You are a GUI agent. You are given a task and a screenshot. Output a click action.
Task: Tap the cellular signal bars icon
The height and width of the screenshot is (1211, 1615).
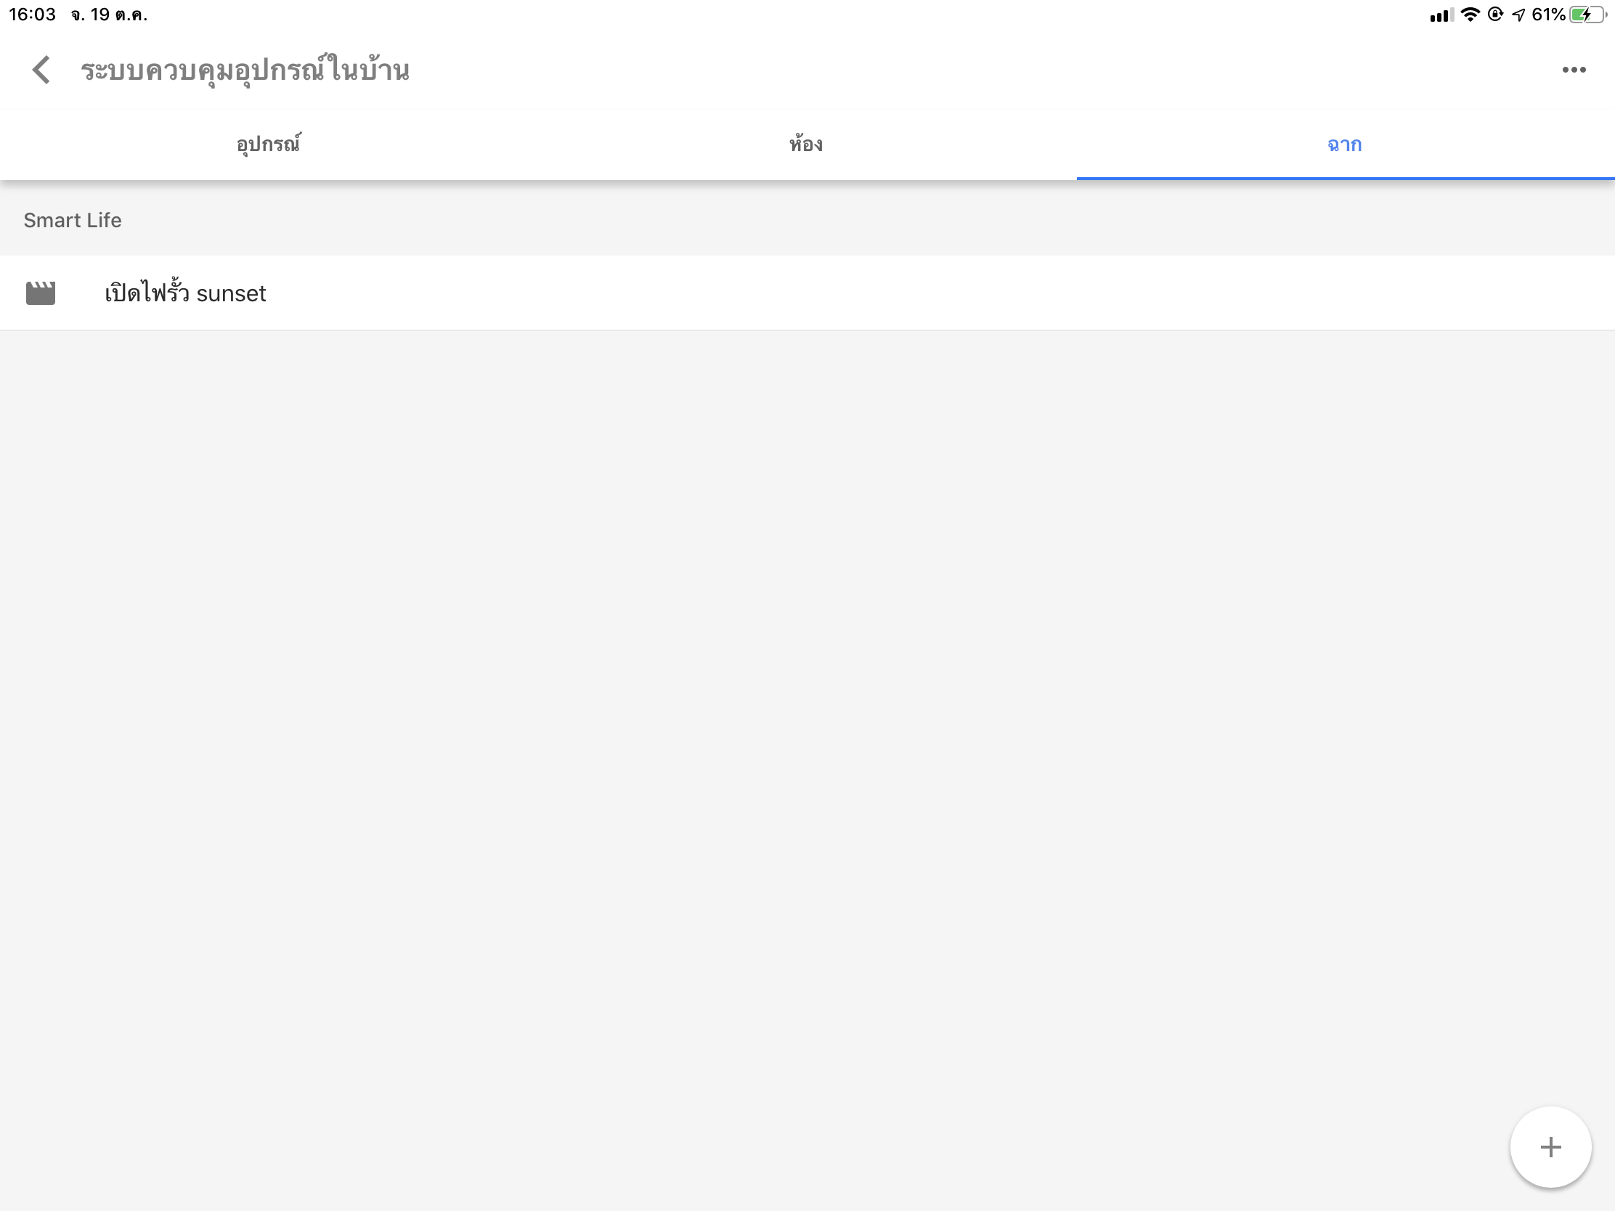point(1441,15)
